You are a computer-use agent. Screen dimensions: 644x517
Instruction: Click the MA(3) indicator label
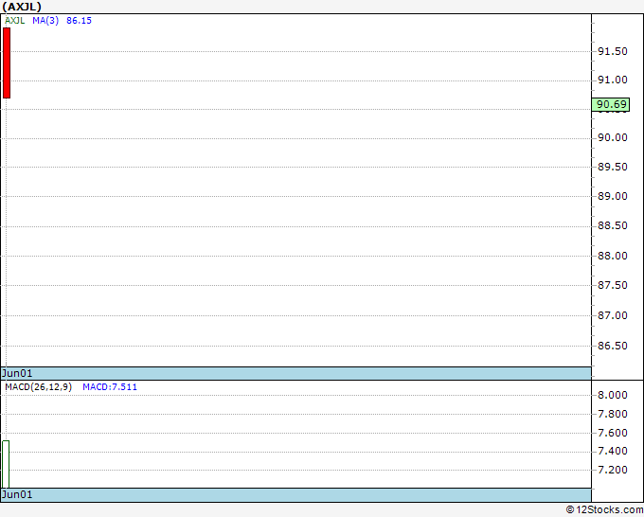coord(45,21)
